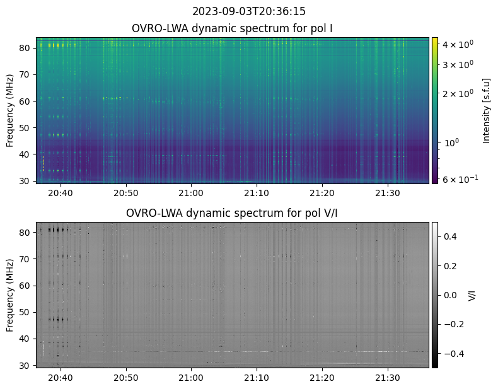Select the pol V/I dynamic spectrum title

233,213
